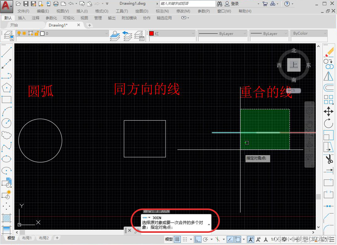
Task: Select the Rotate tool on right toolbar
Action: 329,124
